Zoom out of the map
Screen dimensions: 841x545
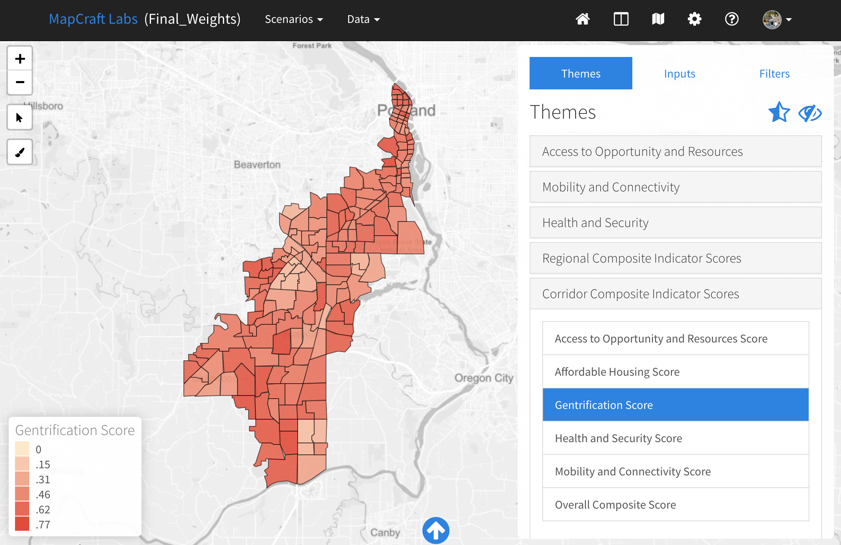20,82
